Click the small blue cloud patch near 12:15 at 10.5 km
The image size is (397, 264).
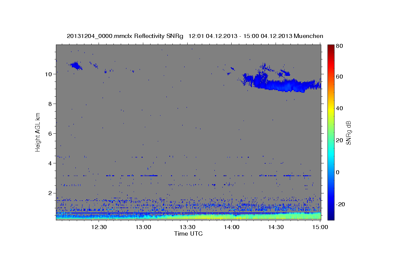(x=76, y=65)
